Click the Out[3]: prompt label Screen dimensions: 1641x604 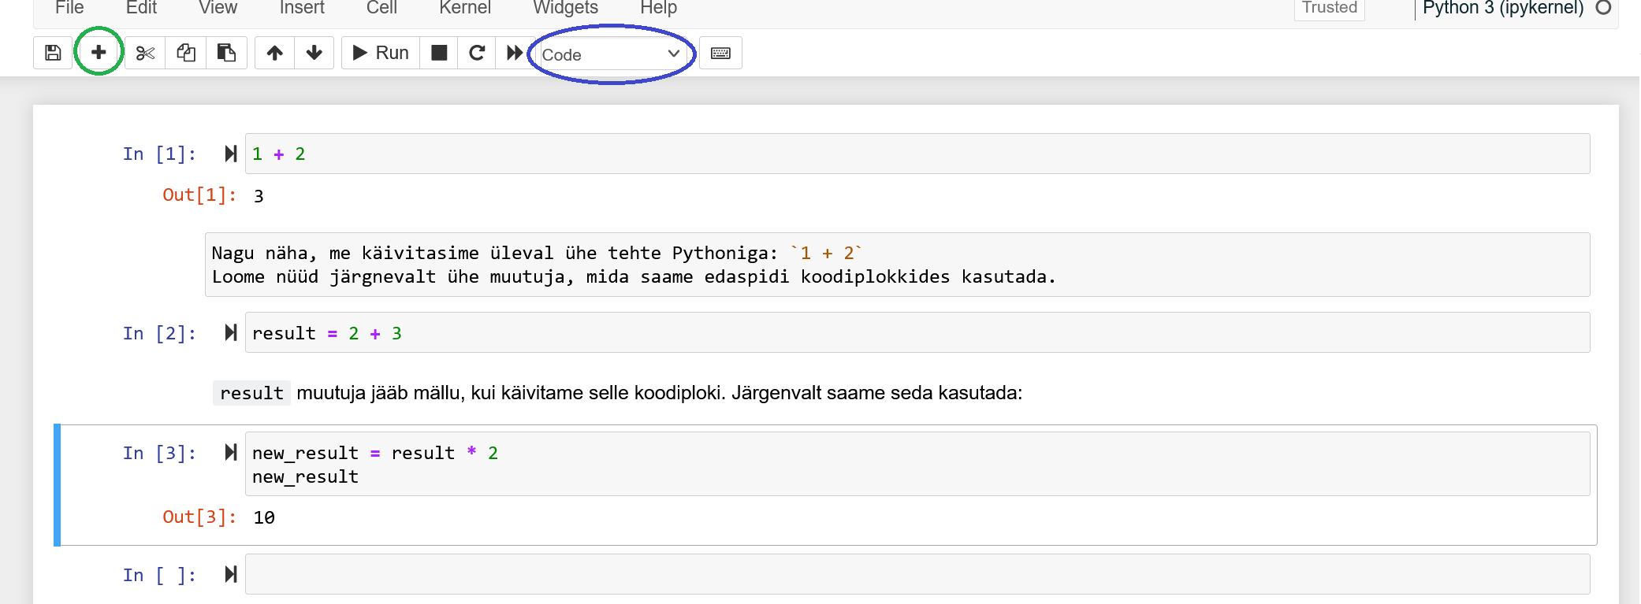tap(199, 517)
